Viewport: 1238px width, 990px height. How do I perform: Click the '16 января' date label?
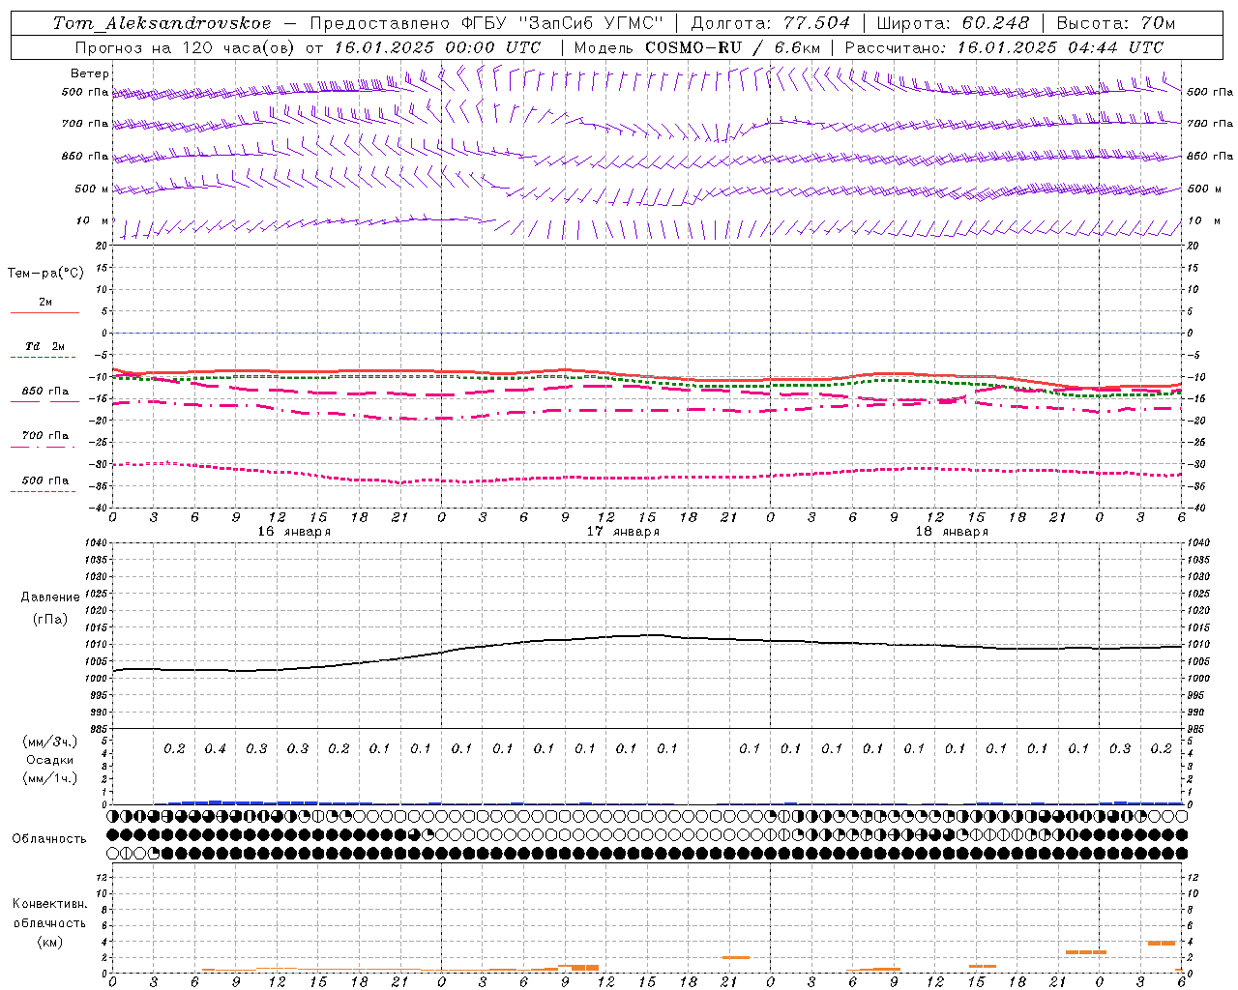point(294,532)
